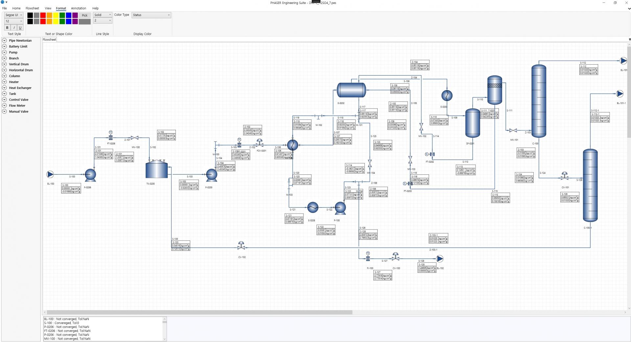Click the Pick color button
This screenshot has height=342, width=631.
[84, 15]
